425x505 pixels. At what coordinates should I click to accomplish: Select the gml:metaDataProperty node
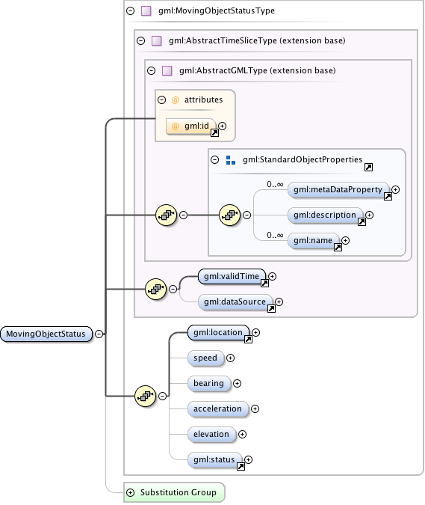pos(338,190)
